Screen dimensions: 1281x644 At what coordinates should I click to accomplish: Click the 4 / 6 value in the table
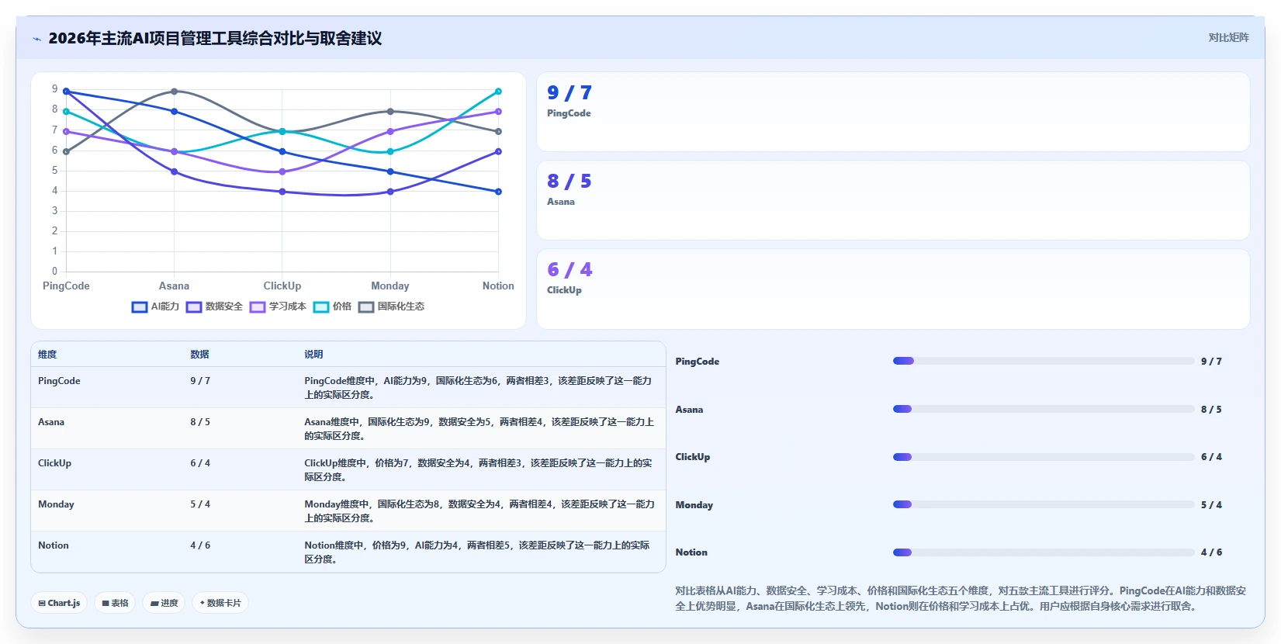click(x=200, y=545)
